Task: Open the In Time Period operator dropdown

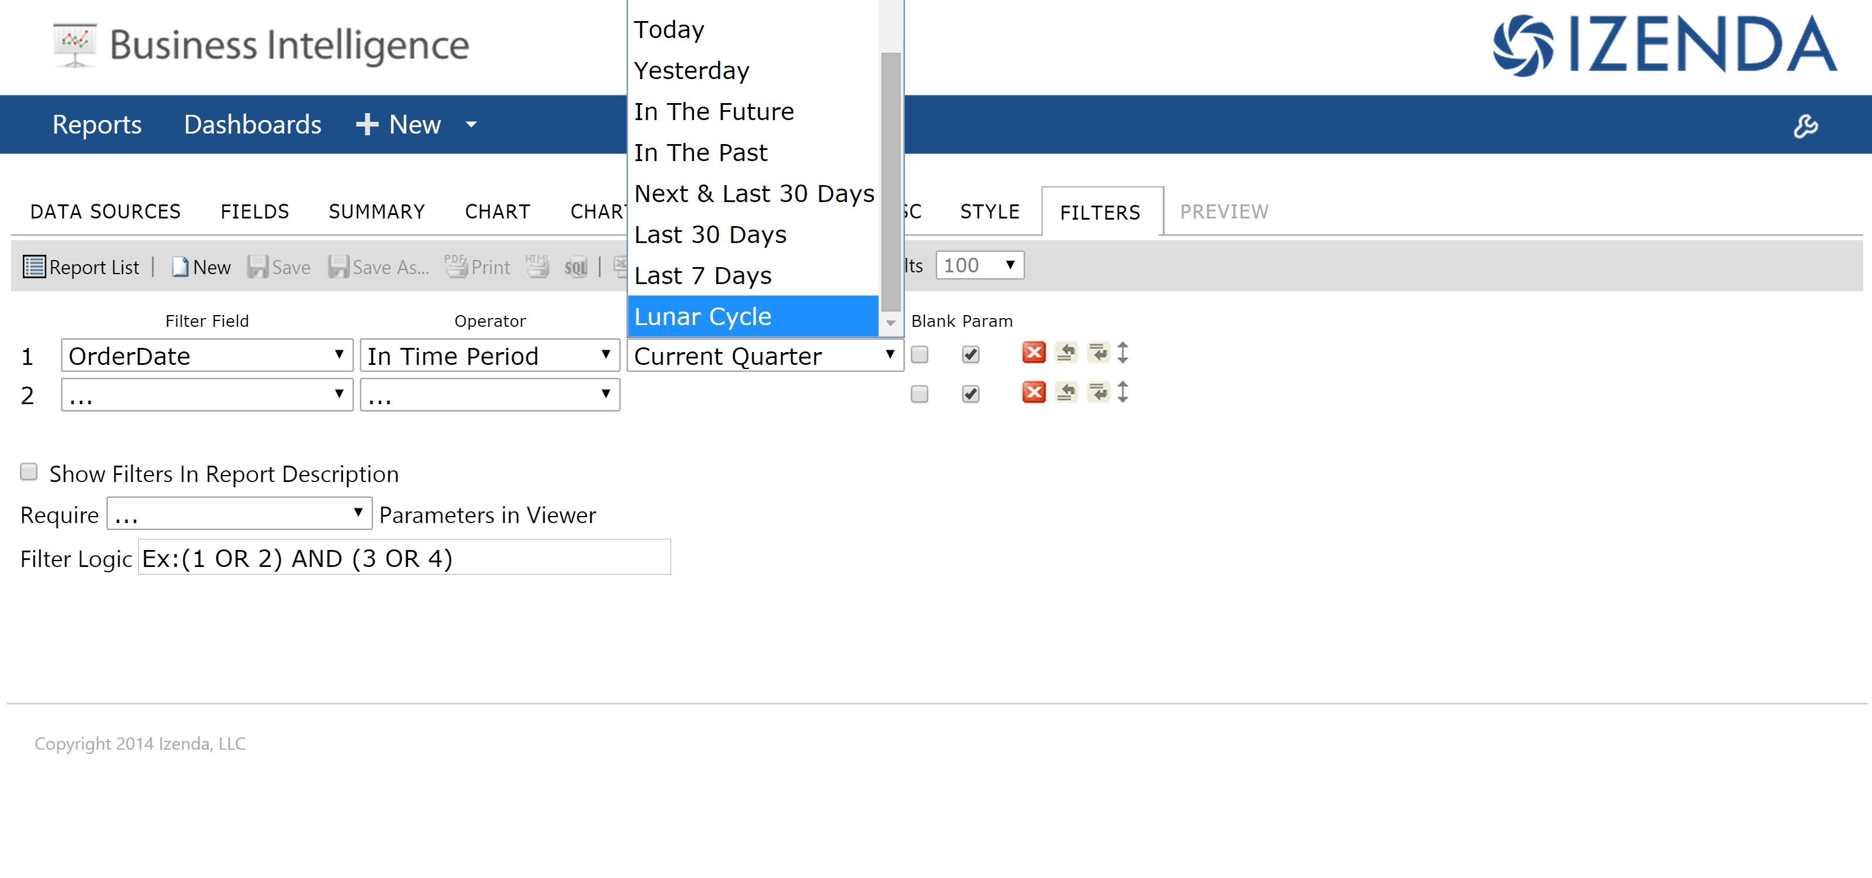Action: [490, 356]
